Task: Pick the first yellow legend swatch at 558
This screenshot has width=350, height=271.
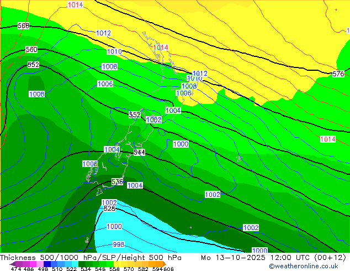Action: [117, 264]
